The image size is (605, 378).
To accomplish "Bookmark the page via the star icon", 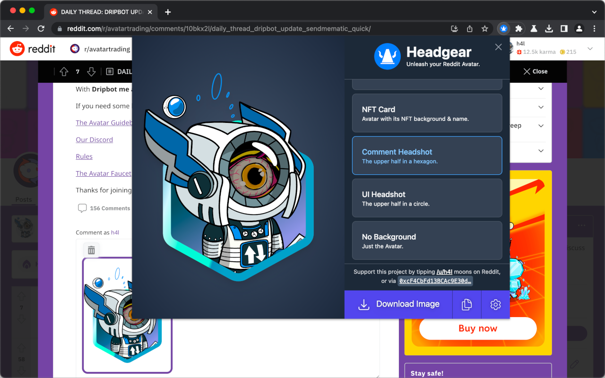I will point(484,28).
